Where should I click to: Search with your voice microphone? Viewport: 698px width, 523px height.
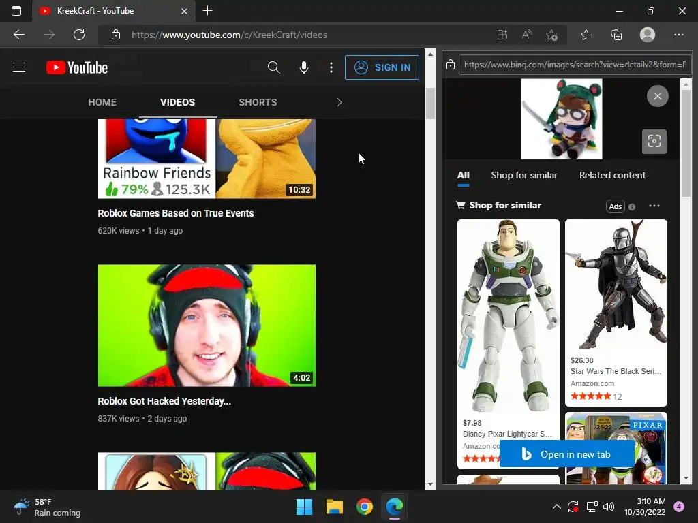click(303, 67)
